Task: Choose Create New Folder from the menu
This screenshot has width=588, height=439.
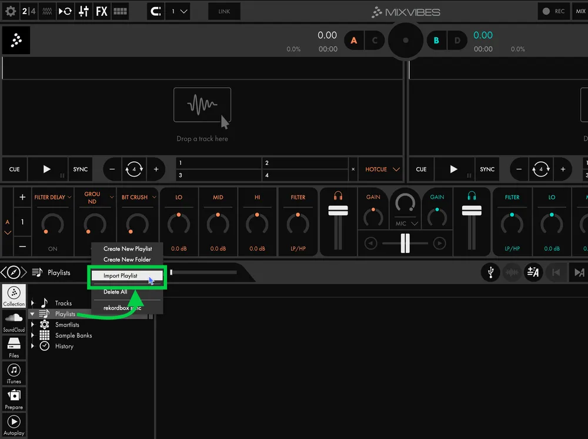Action: (128, 259)
